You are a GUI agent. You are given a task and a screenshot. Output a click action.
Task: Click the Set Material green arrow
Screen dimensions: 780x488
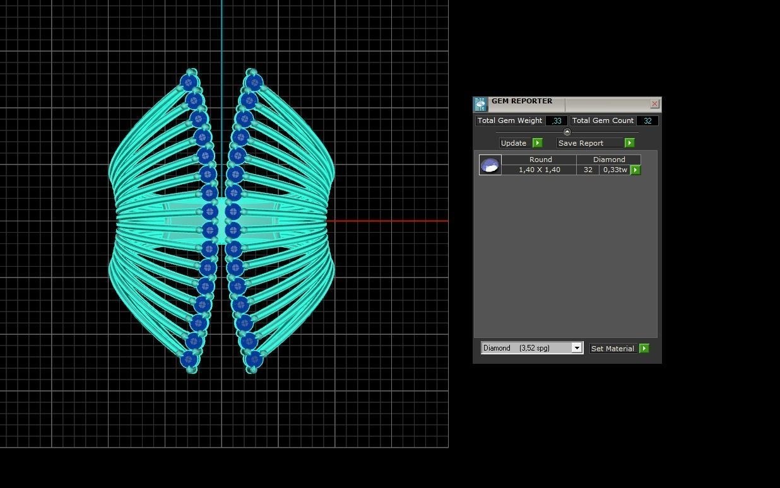644,349
